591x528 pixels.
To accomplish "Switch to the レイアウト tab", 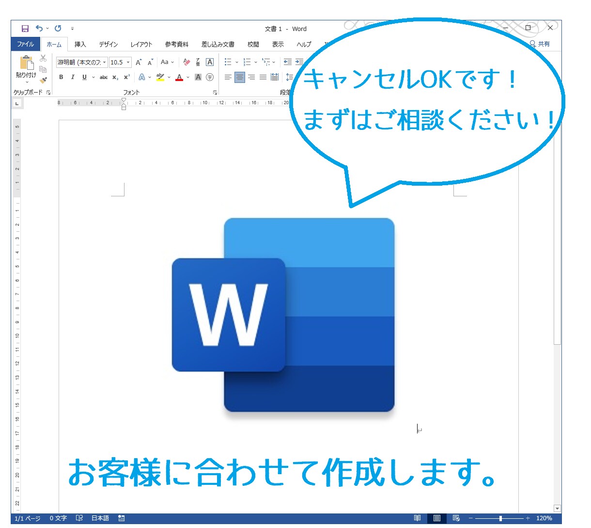I will coord(141,44).
